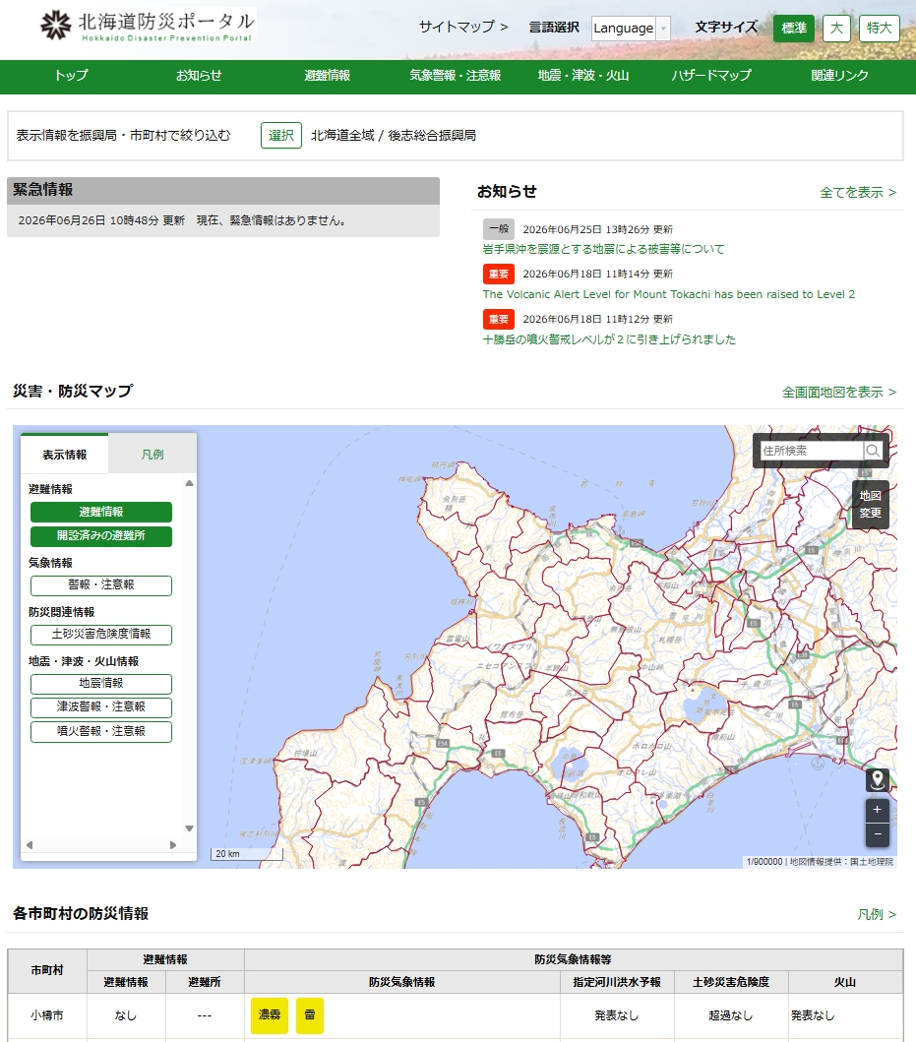This screenshot has width=916, height=1042.
Task: Click the current location pin icon on map
Action: tap(878, 779)
